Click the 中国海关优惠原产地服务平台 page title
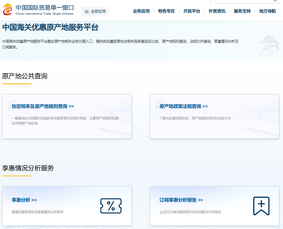The height and width of the screenshot is (229, 283). [x=50, y=27]
